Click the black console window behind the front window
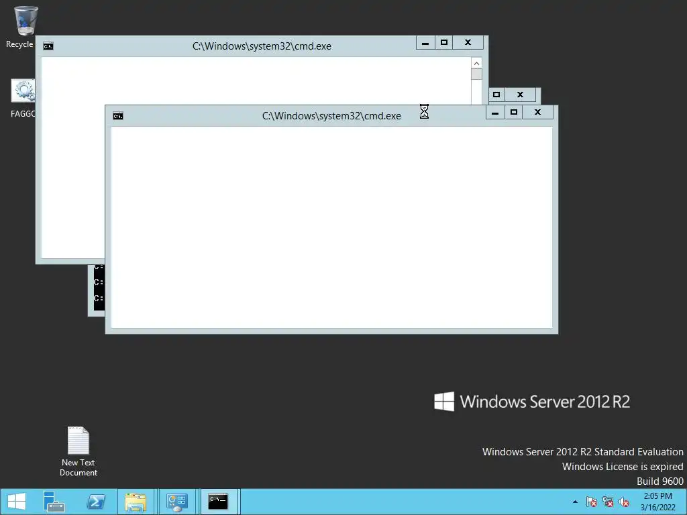Viewport: 687px width, 515px height. pyautogui.click(x=99, y=287)
